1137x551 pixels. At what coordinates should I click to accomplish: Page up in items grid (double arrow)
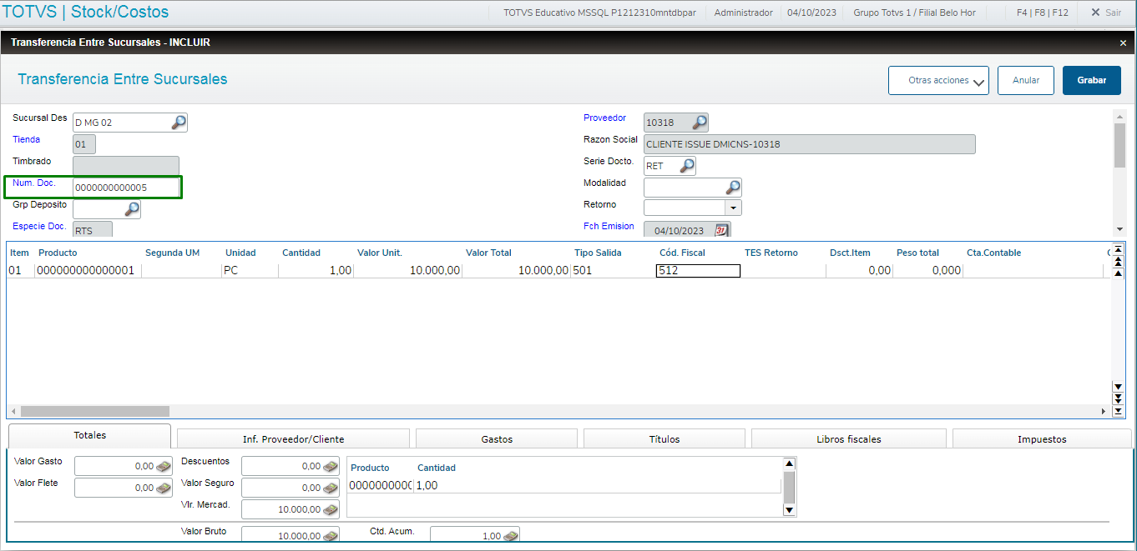[x=1119, y=261]
